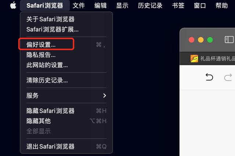Open Safari浏览器扩展… menu entry
235x156 pixels.
coord(66,29)
